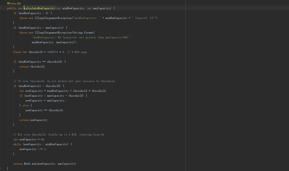Click the final keyword before threshold declaration
Viewport: 289px width, 171px height.
point(17,52)
